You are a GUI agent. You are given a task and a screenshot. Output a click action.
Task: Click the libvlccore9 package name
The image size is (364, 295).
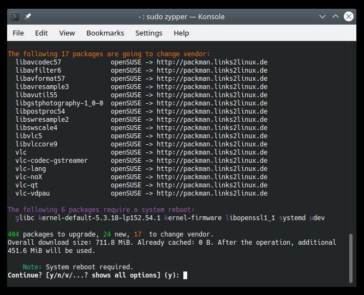click(37, 144)
